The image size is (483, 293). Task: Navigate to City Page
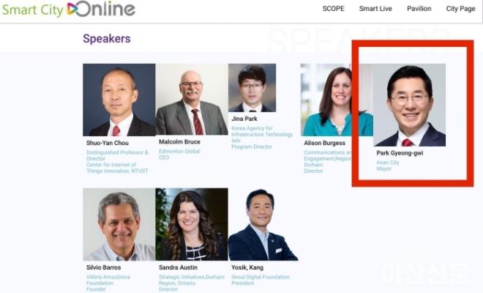(x=461, y=9)
